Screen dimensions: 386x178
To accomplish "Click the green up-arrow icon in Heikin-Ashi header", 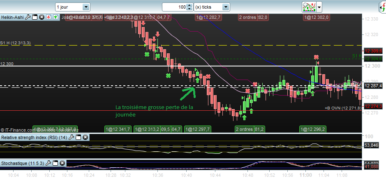I will coord(55,17).
